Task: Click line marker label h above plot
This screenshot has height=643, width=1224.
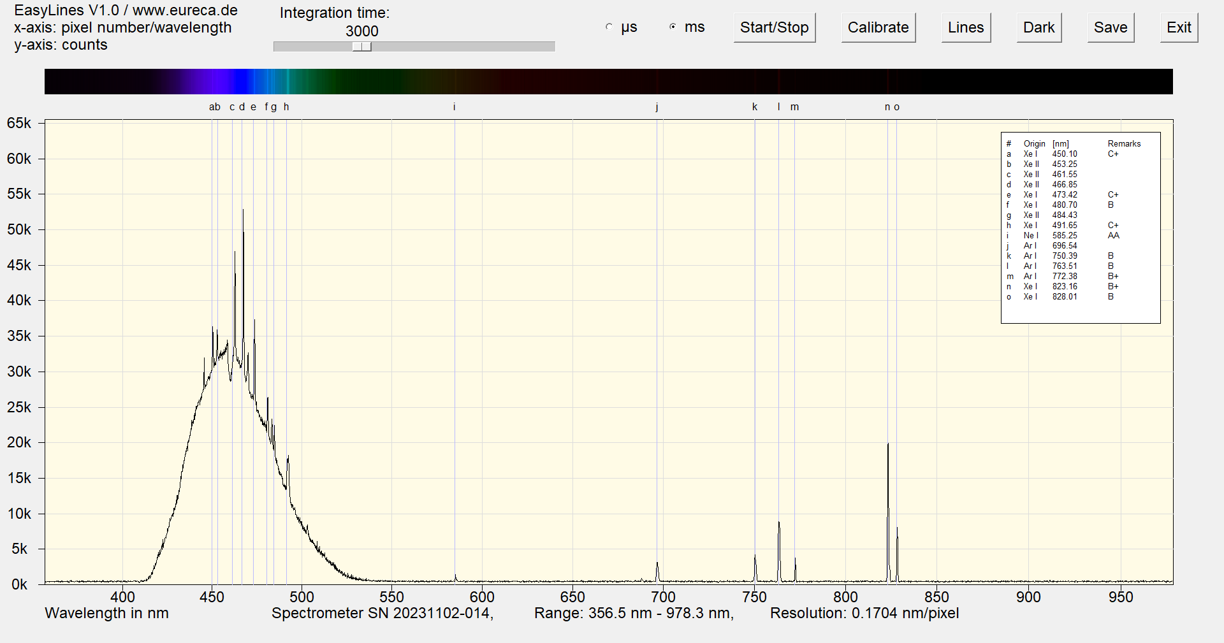Action: tap(286, 106)
